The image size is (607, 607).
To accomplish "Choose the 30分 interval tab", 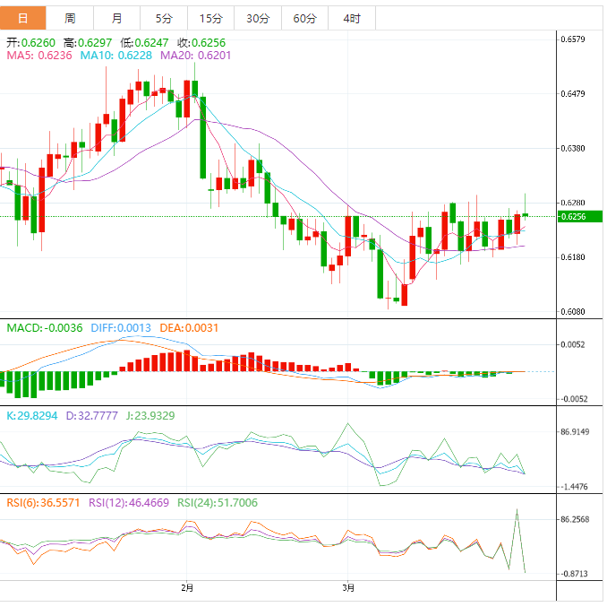I will 257,18.
